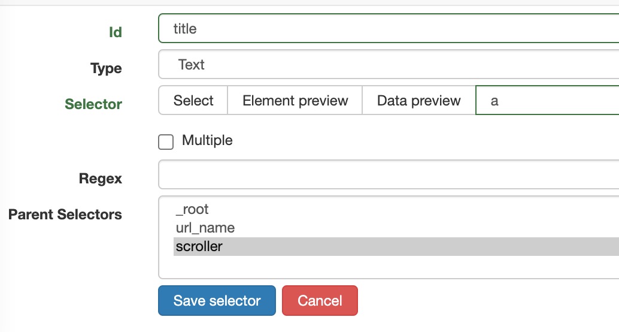
Task: Click into the empty Regex field
Action: point(389,175)
